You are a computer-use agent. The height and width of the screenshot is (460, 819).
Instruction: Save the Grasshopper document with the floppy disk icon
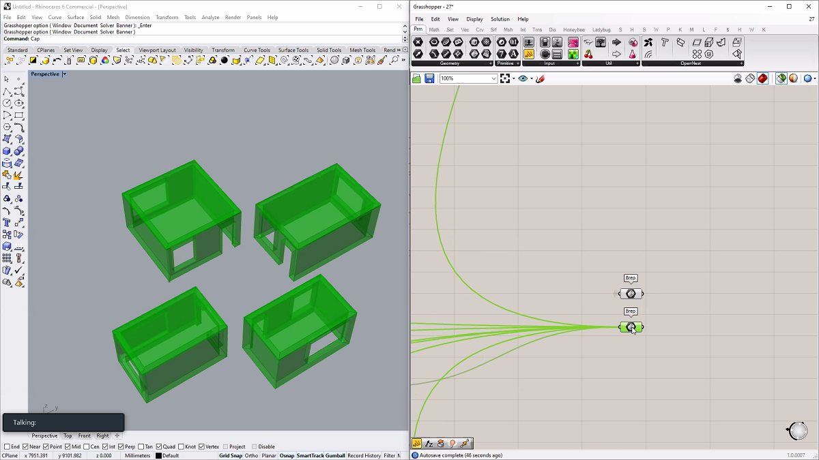pyautogui.click(x=429, y=79)
